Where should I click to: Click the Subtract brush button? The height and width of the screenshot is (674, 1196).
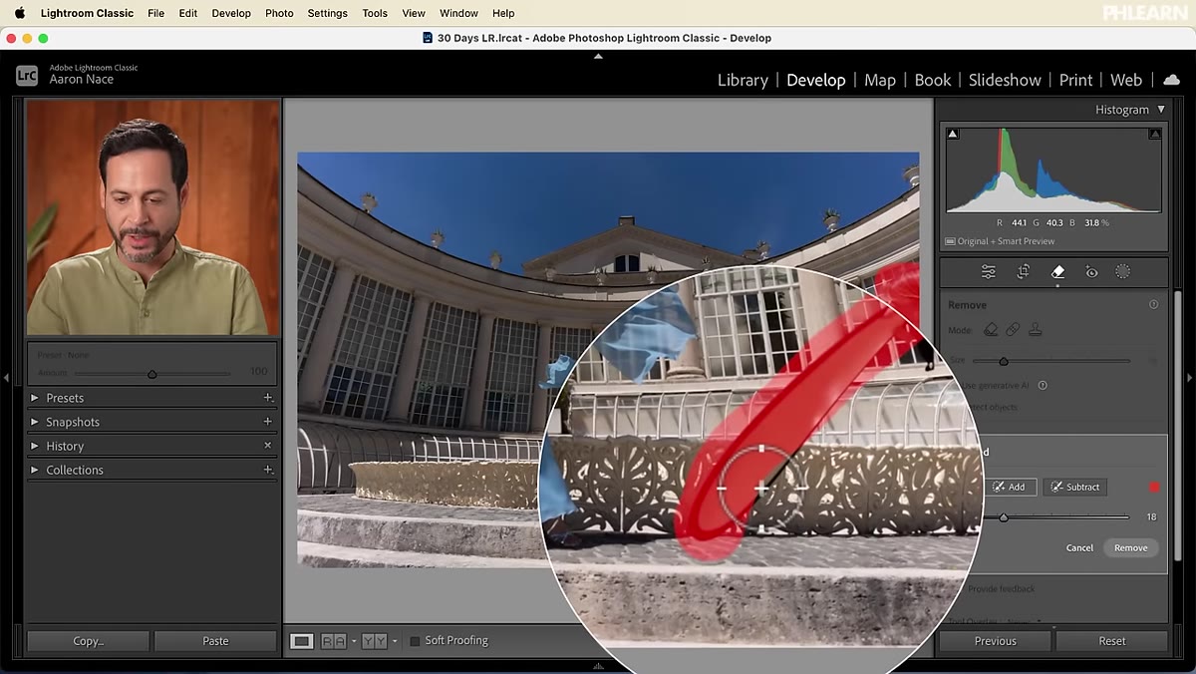click(x=1074, y=487)
